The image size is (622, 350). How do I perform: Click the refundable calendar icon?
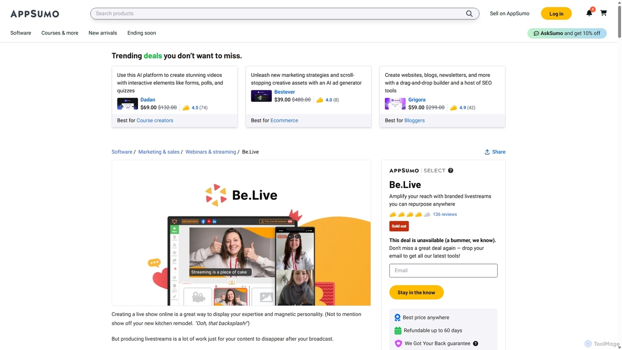pos(397,331)
